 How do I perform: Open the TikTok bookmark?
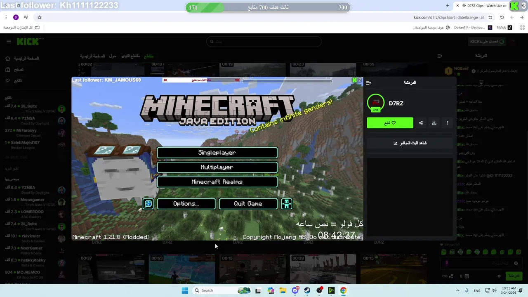coord(504,28)
